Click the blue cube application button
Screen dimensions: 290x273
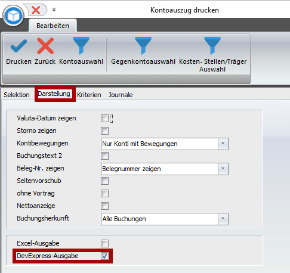13,15
